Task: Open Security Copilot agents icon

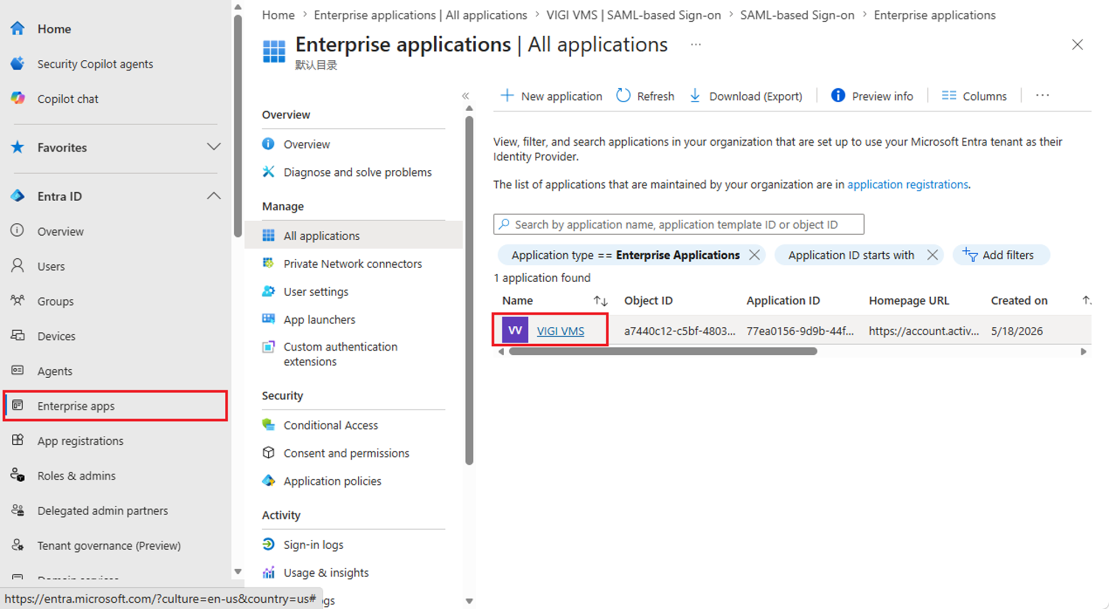Action: pos(17,64)
